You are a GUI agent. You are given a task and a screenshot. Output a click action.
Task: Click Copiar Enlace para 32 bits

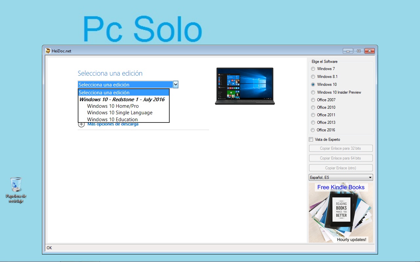[x=340, y=148]
